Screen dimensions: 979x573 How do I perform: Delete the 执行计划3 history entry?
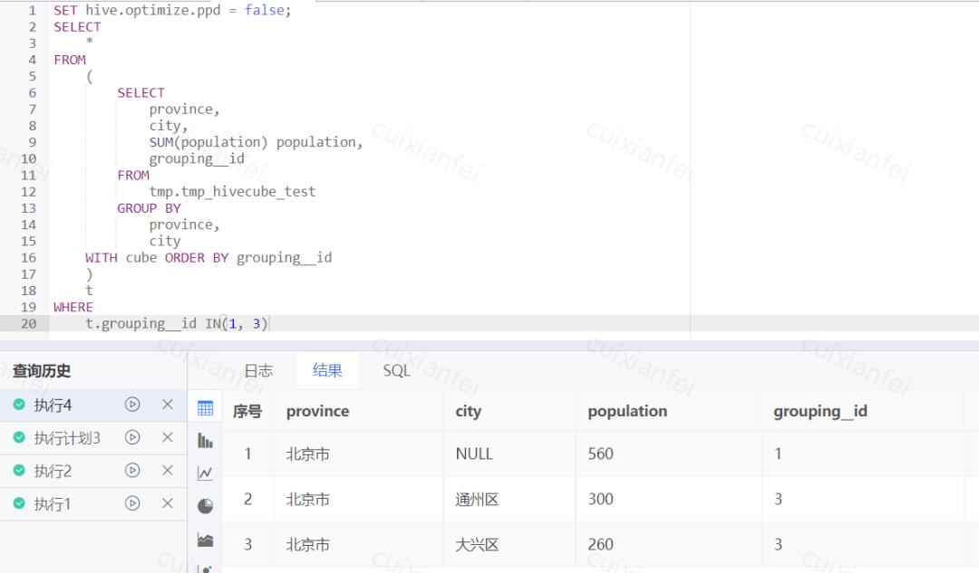coord(167,437)
